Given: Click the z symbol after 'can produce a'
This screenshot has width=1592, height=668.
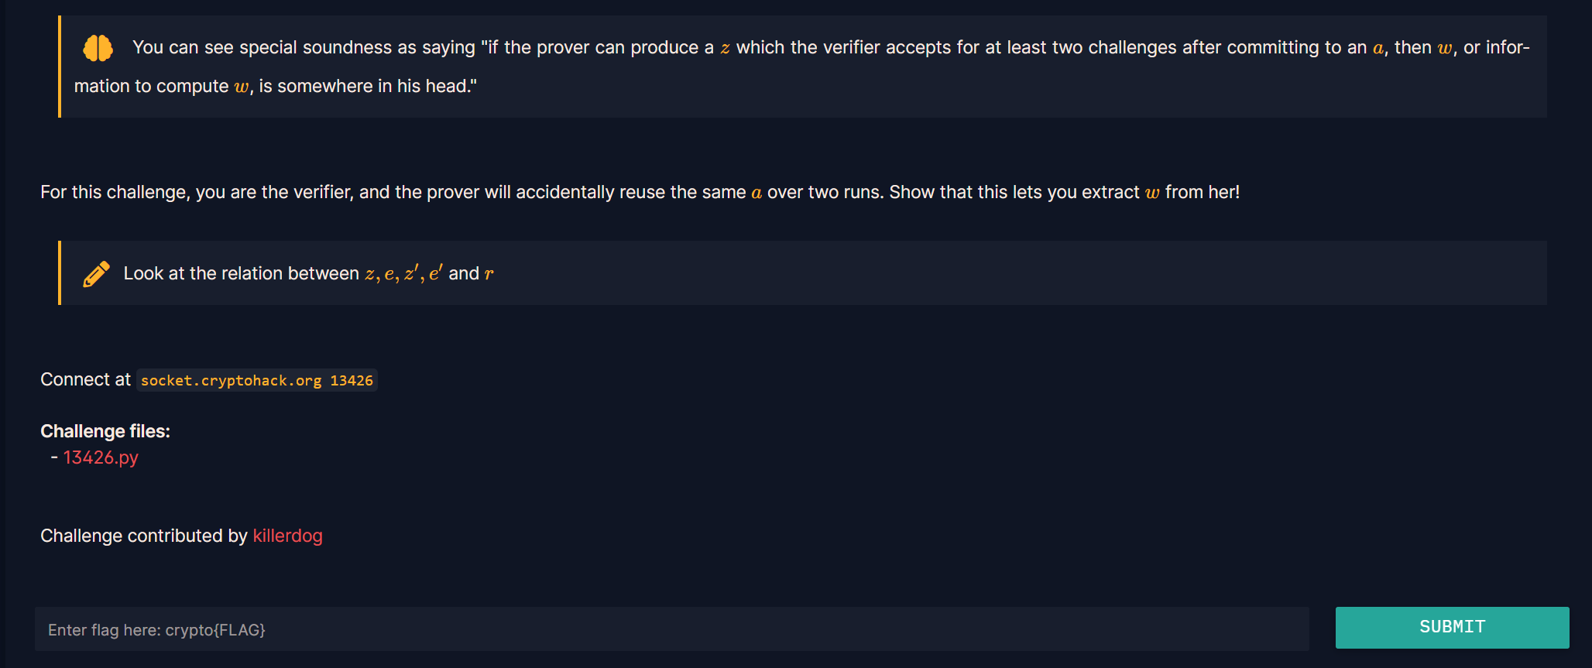Looking at the screenshot, I should (725, 48).
